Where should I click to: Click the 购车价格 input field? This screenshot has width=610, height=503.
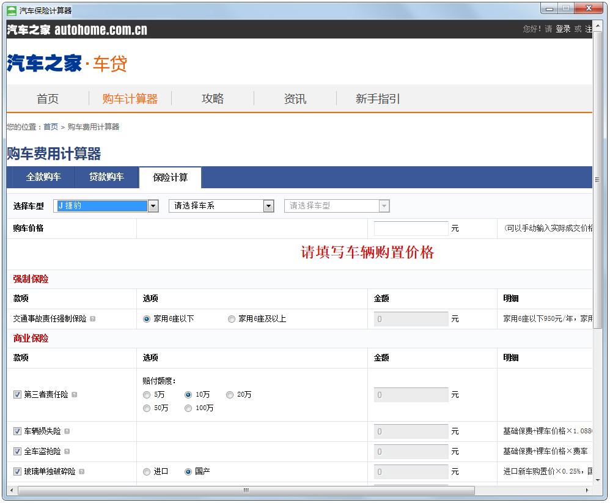pos(411,229)
